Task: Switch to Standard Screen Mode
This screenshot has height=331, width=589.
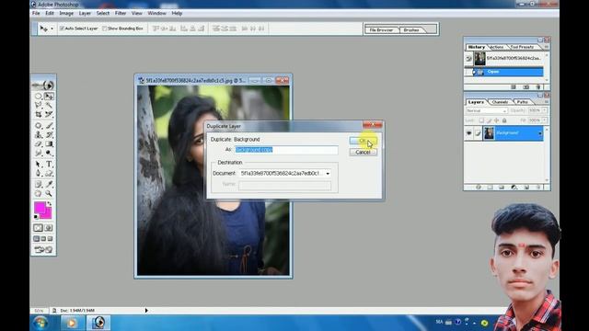Action: coord(37,239)
